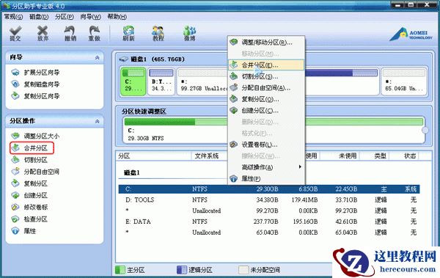Click the 撤销 (undo) toolbar icon
The height and width of the screenshot is (278, 440).
coord(70,34)
